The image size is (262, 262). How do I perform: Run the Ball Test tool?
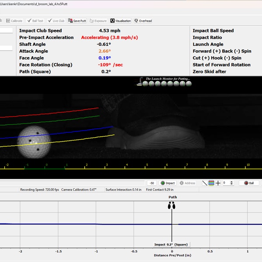click(35, 21)
